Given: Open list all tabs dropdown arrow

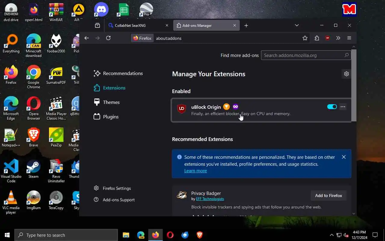Looking at the screenshot, I should [297, 25].
